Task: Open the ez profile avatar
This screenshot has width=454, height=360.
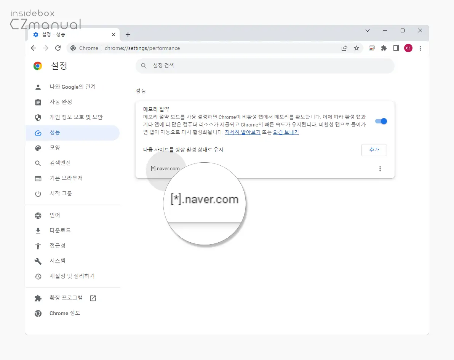Action: pos(408,48)
